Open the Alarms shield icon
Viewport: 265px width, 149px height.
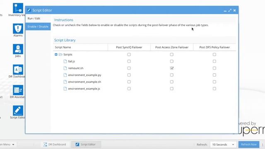click(x=18, y=29)
